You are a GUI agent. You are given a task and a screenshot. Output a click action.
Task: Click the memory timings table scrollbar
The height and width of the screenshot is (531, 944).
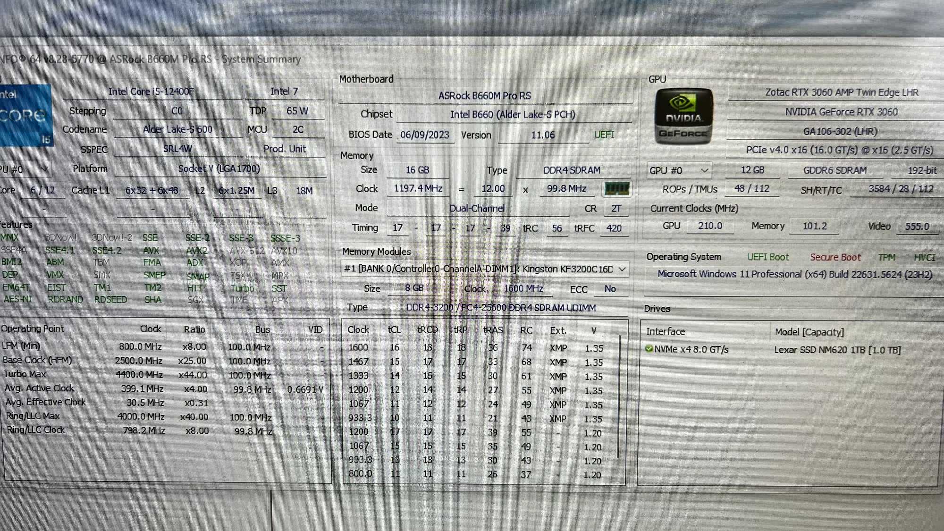[x=619, y=396]
